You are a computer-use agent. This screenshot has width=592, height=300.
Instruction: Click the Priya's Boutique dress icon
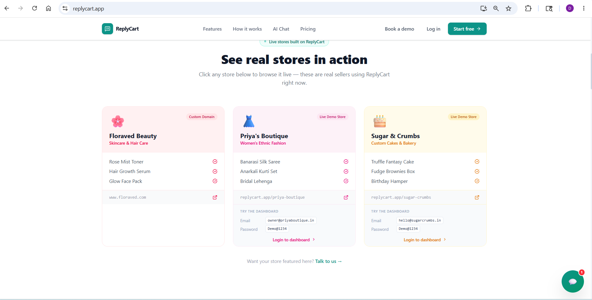(249, 121)
